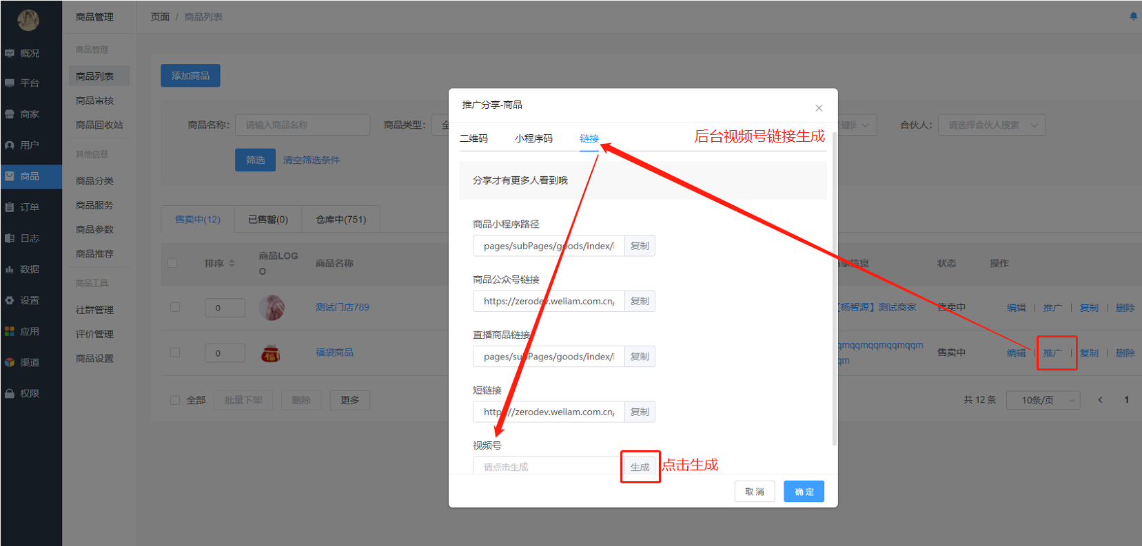Click the user avatar at top left
The image size is (1142, 546).
click(x=28, y=20)
